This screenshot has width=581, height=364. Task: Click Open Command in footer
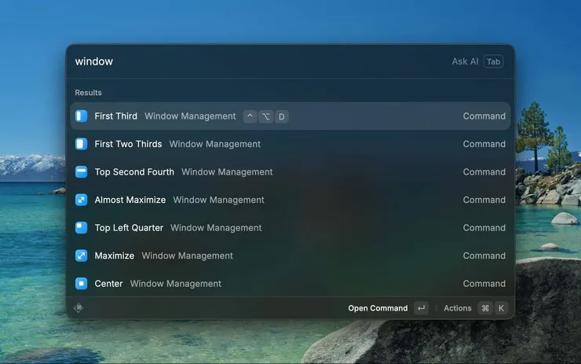pos(378,308)
